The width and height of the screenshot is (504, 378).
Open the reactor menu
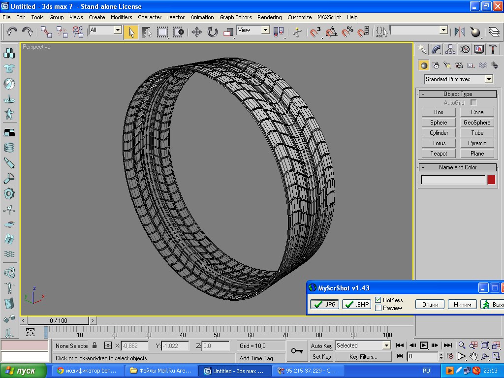pos(176,17)
